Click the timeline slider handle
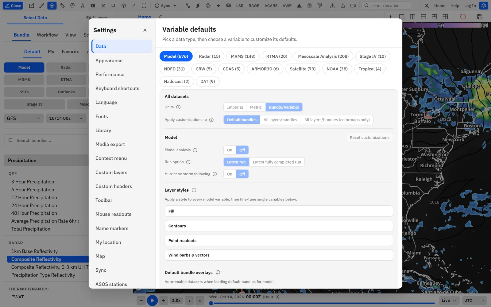 (211, 303)
